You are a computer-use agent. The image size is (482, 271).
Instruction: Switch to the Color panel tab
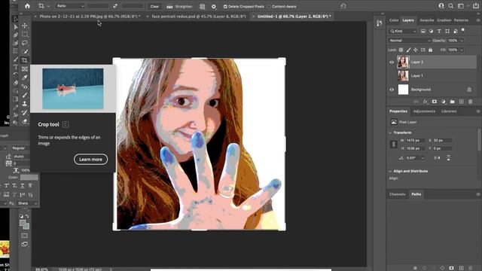394,20
